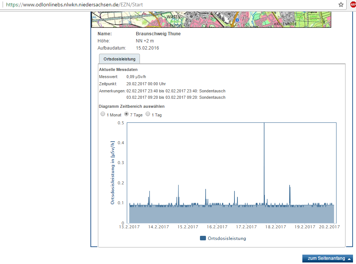This screenshot has height=264, width=356.
Task: Click the 15.2.2017 x-axis label
Action: click(188, 227)
